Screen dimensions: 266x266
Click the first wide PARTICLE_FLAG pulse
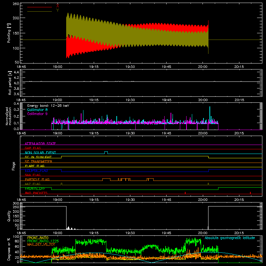[x=106, y=180]
